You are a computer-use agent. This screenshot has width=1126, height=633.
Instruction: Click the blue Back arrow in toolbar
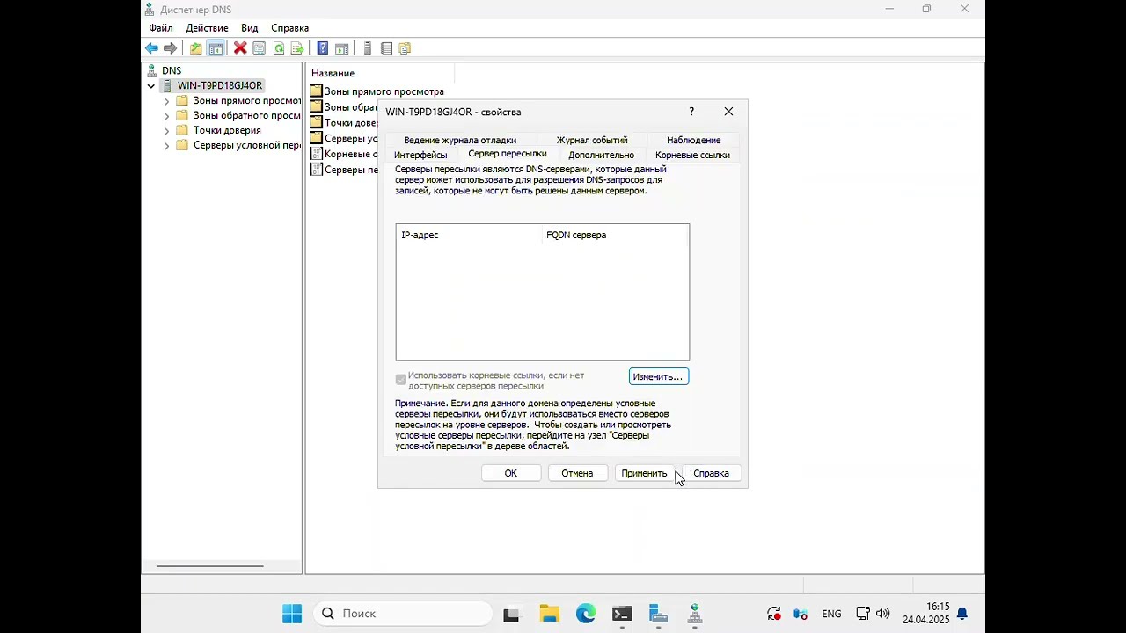pos(152,48)
